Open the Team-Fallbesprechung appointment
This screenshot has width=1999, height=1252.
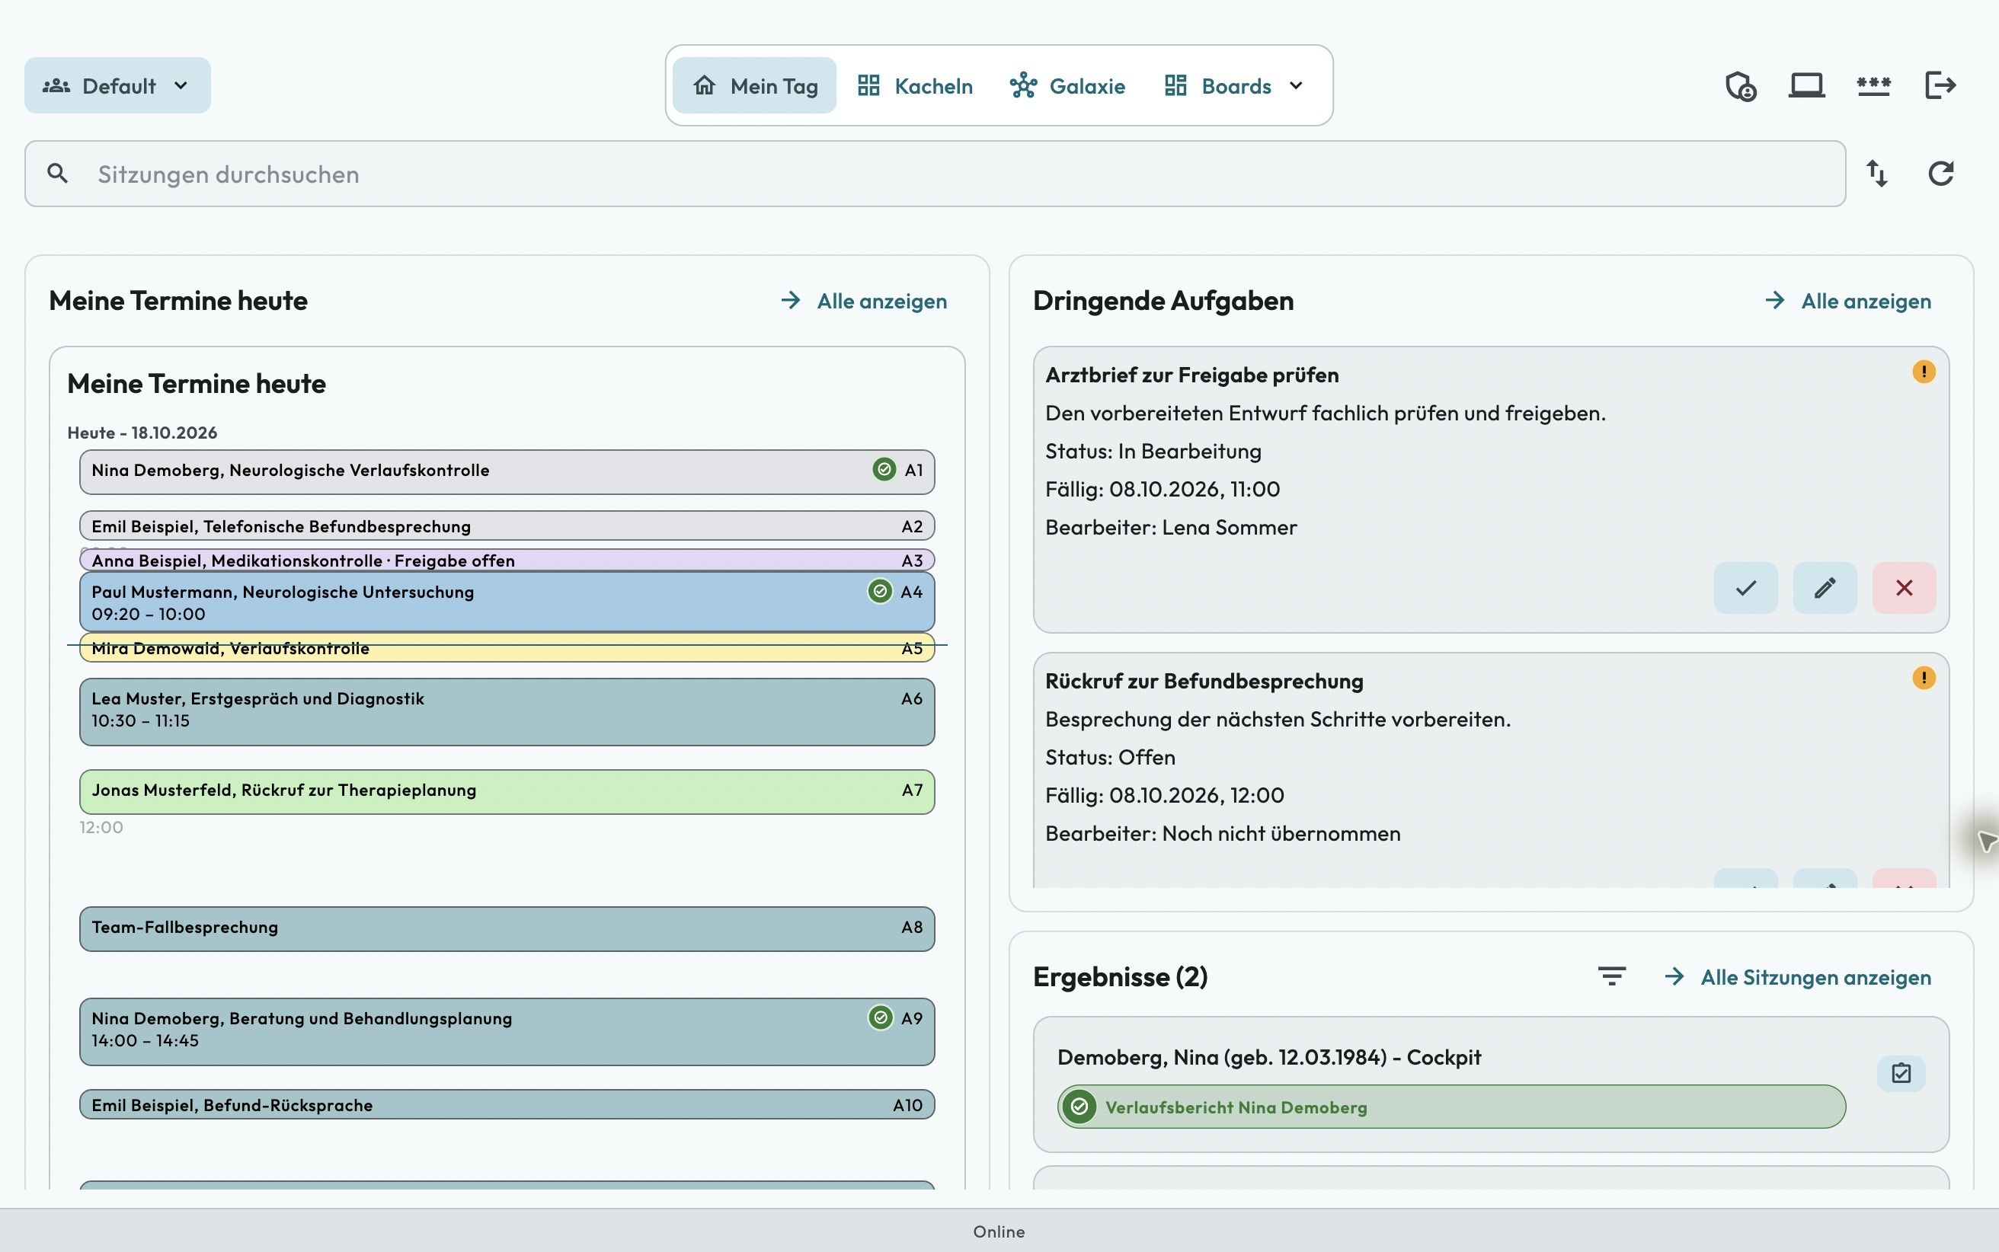click(507, 928)
